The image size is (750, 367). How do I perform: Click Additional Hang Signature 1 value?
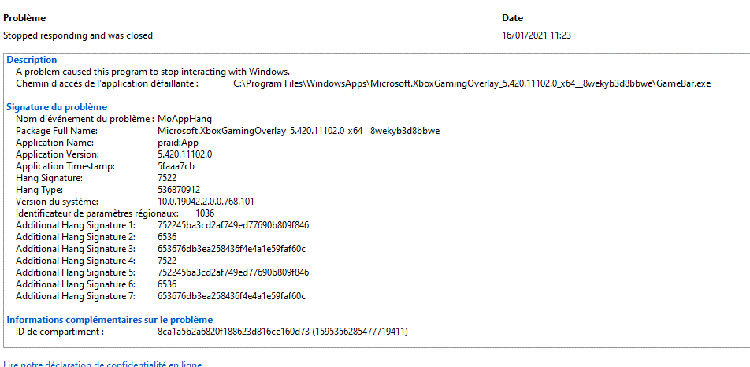tap(233, 225)
